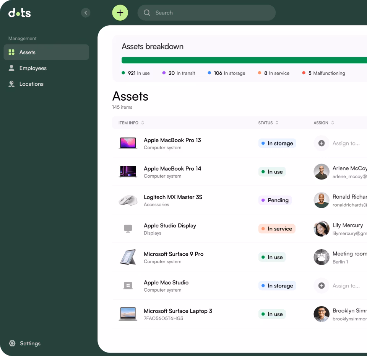Click the In service badge for Apple Studio Display
The image size is (367, 356).
[x=276, y=229]
